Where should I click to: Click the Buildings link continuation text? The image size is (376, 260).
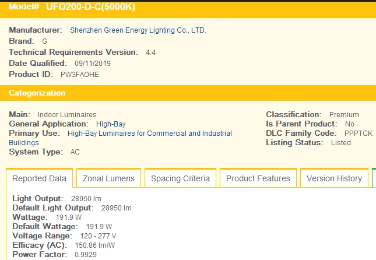pos(24,143)
